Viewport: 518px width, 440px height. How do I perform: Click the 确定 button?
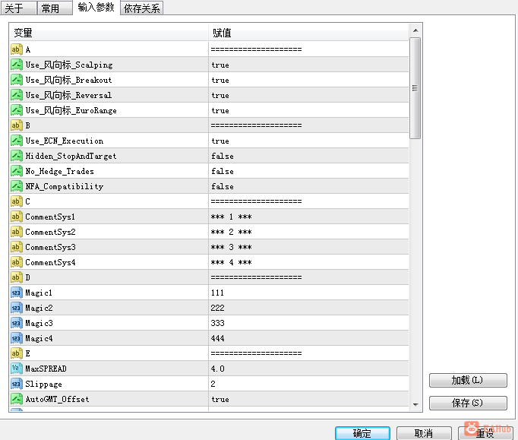362,433
